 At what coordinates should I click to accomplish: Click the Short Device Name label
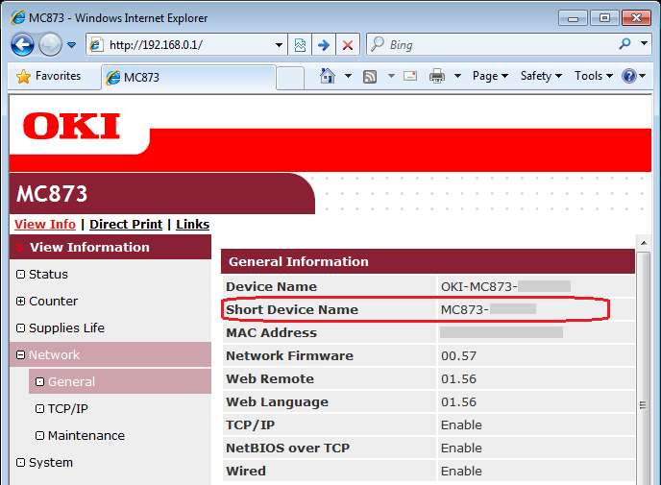(x=292, y=309)
